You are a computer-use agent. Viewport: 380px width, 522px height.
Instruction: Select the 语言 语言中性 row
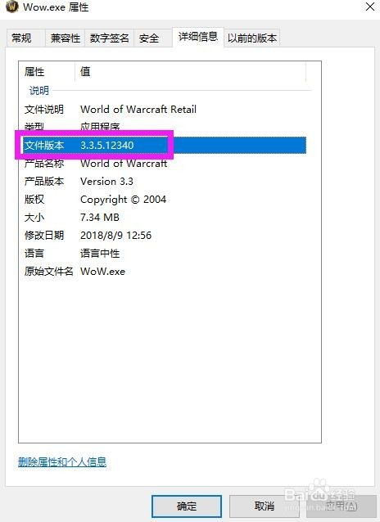pos(165,254)
